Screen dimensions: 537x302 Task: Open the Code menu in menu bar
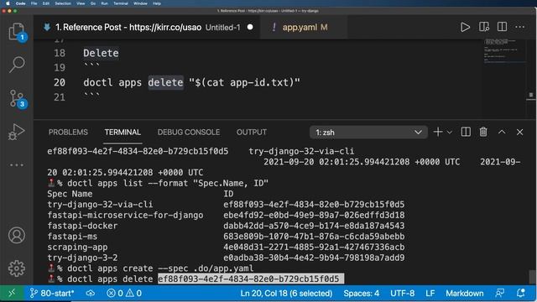(20, 3)
